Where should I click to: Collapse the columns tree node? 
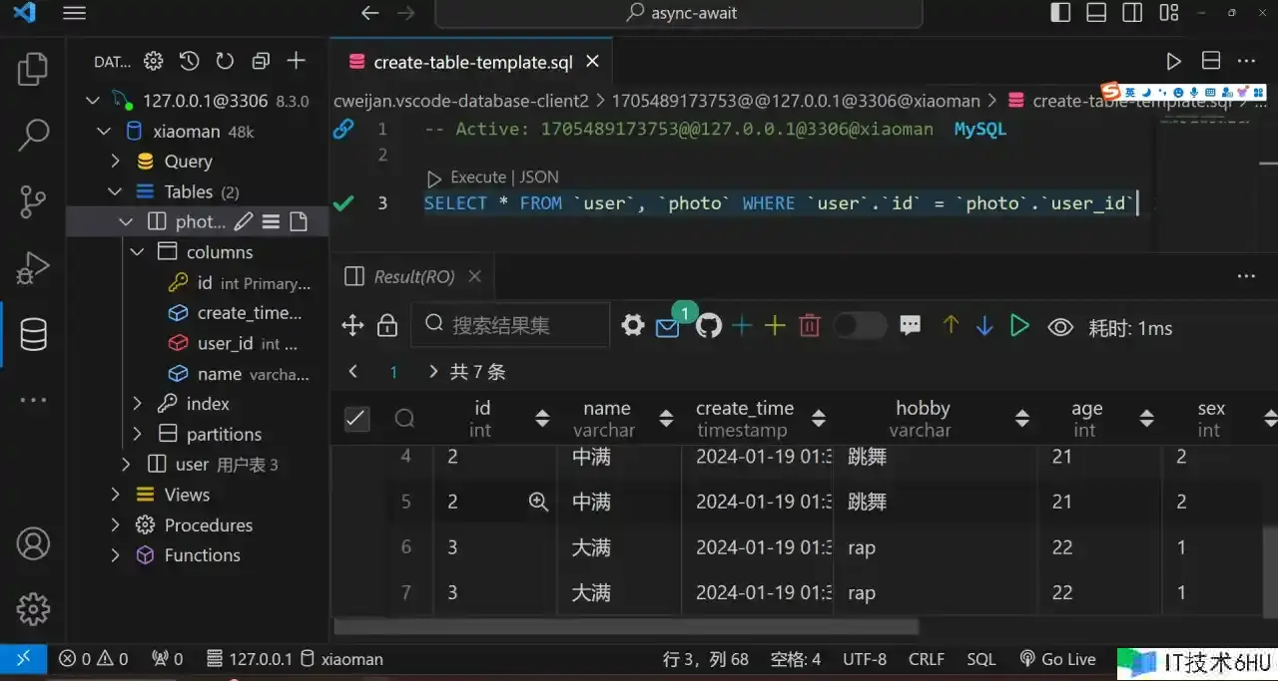point(138,252)
